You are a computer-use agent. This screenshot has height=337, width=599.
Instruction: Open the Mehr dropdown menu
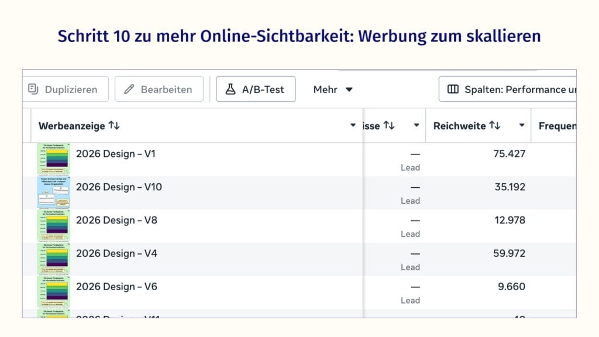[333, 90]
